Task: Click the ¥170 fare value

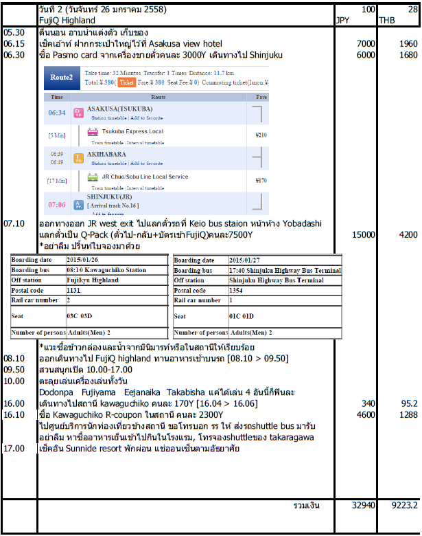Action: (261, 180)
